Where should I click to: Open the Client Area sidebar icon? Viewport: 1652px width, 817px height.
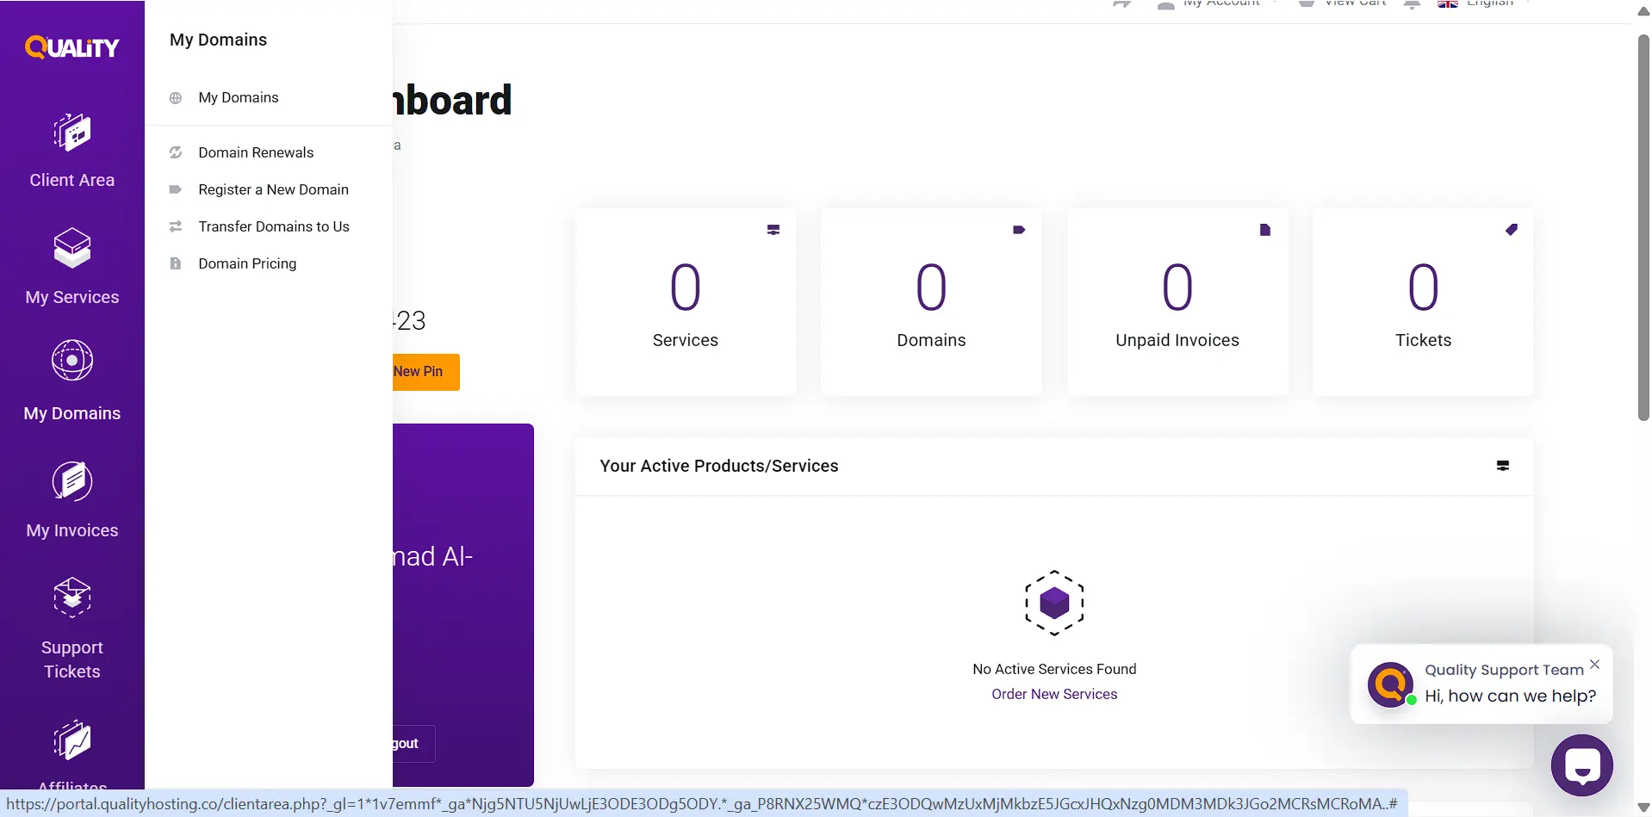pos(72,133)
